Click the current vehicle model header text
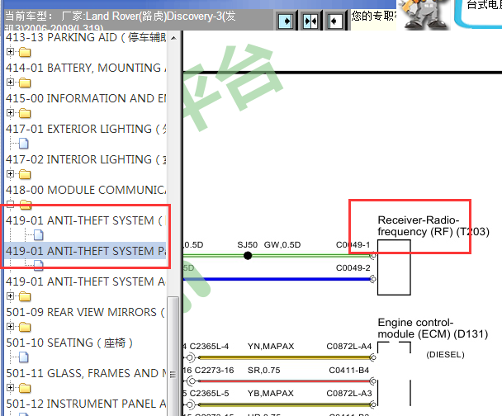This screenshot has height=416, width=502. point(121,21)
